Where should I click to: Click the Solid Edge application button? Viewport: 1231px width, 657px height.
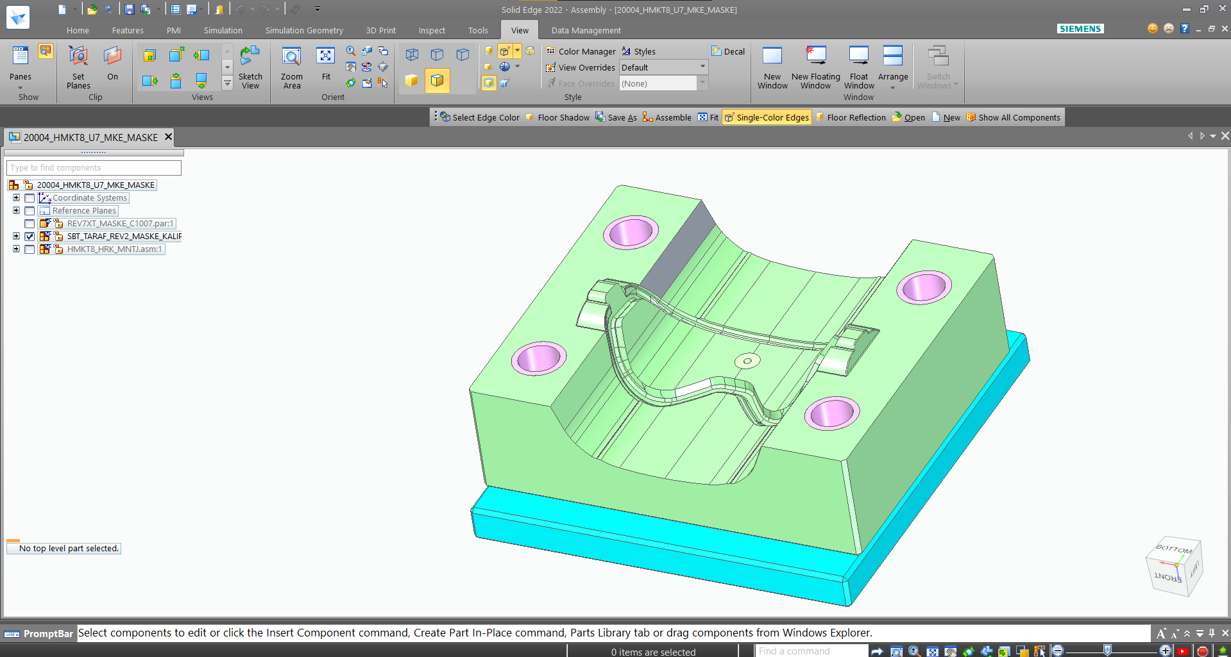[x=18, y=17]
